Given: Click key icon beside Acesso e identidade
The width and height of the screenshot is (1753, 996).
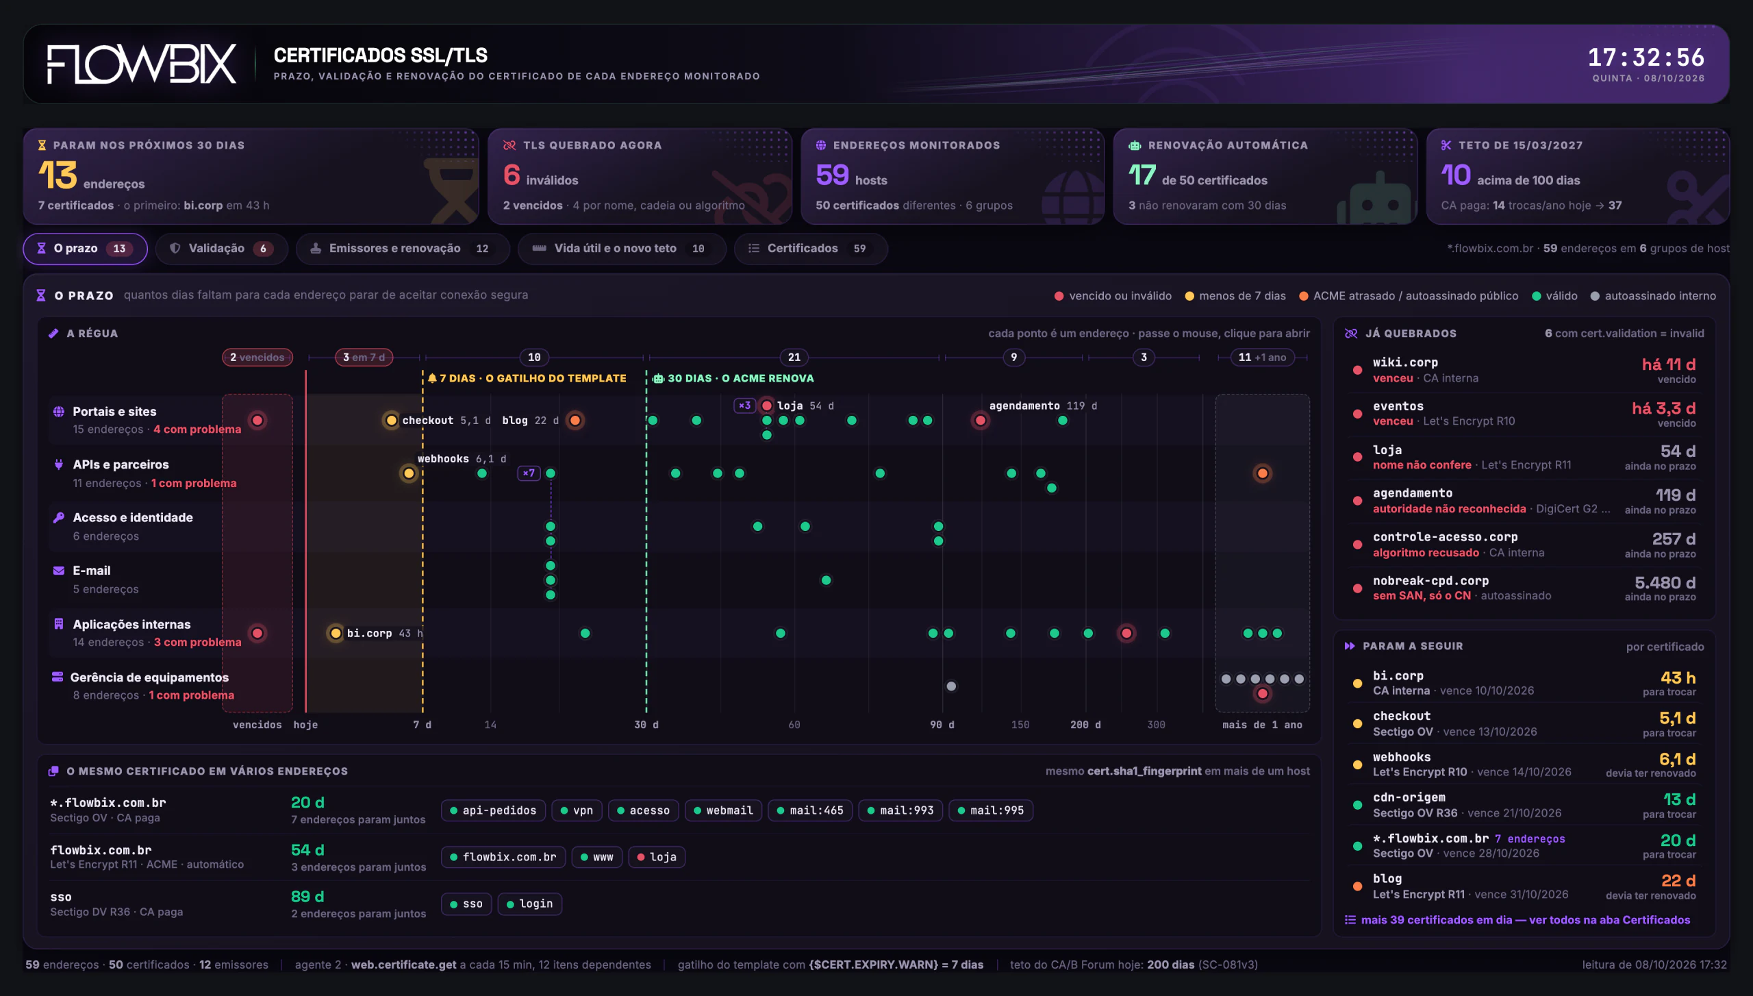Looking at the screenshot, I should [x=59, y=518].
